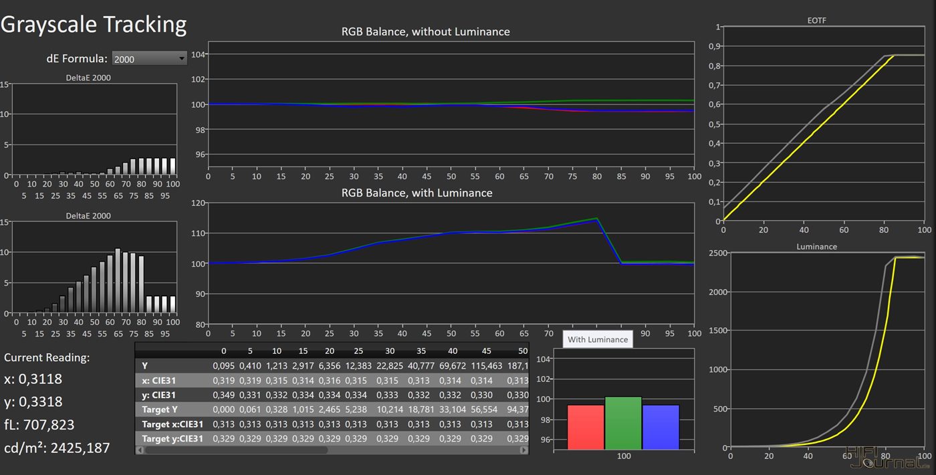Click the Luminance chart title
936x475 pixels.
[x=816, y=246]
